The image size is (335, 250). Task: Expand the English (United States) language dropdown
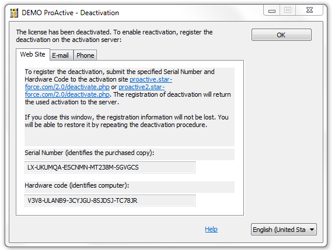coord(284,230)
